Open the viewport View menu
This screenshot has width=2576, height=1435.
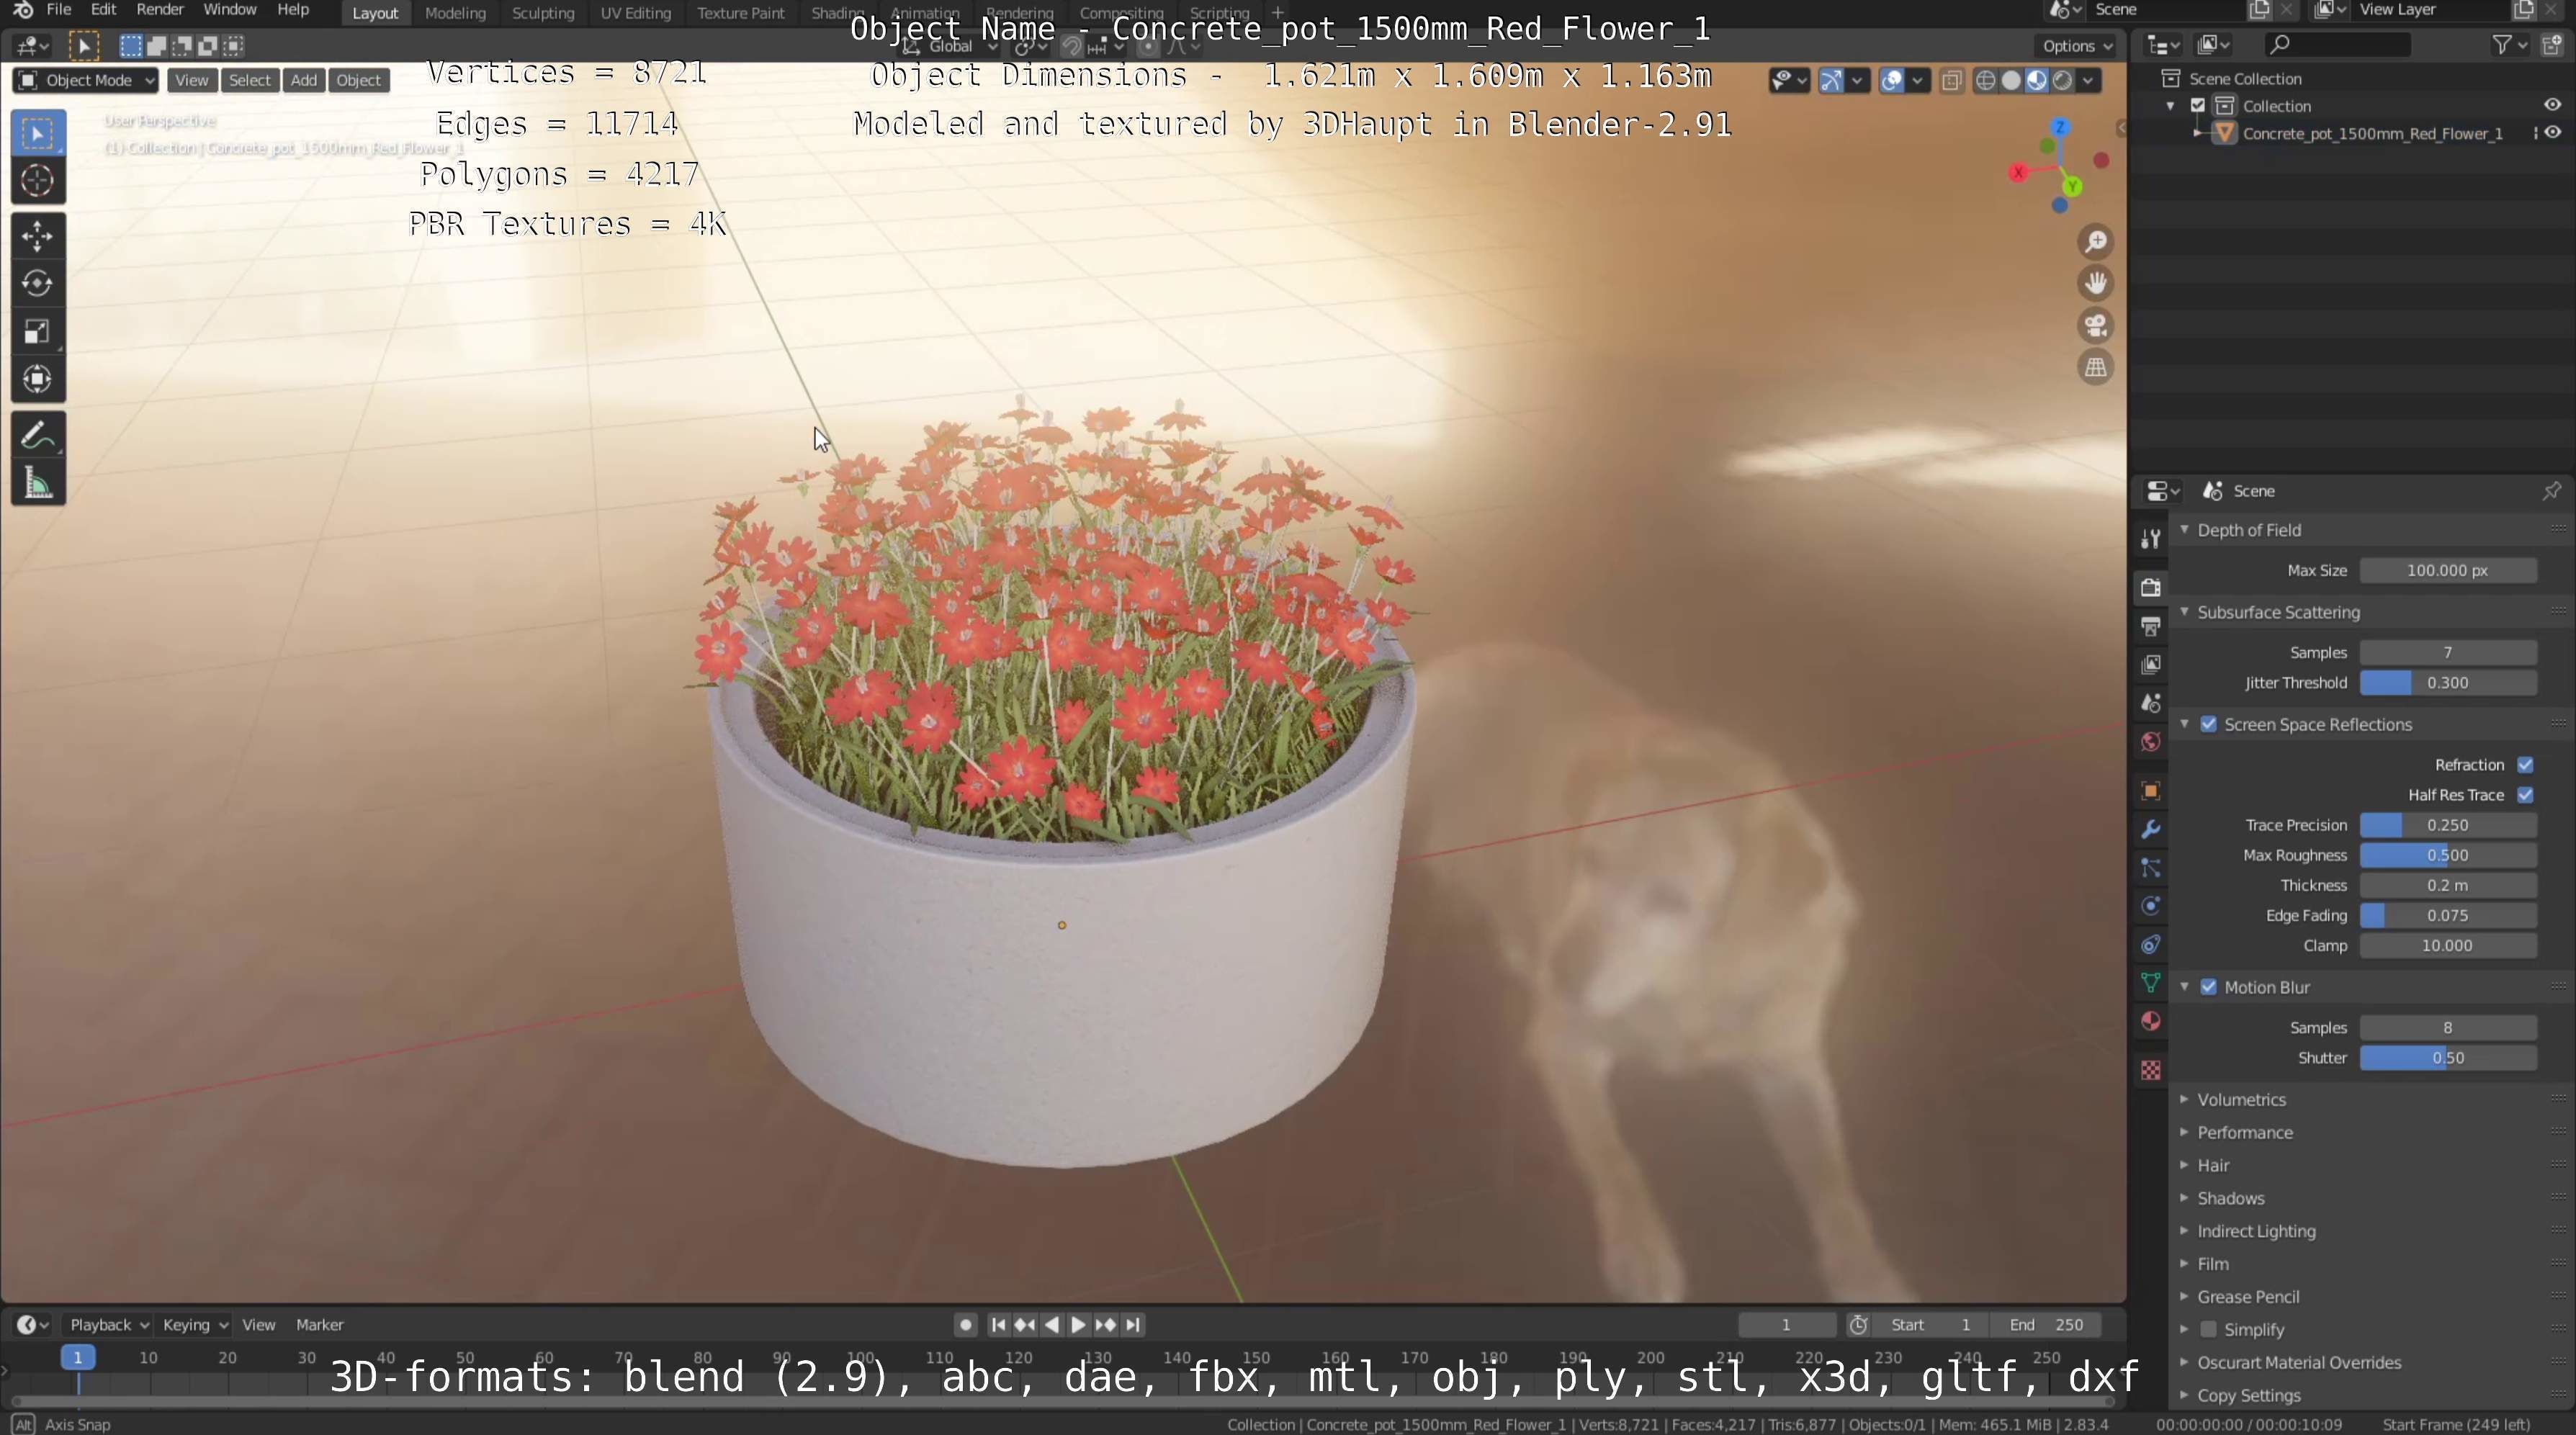tap(191, 81)
